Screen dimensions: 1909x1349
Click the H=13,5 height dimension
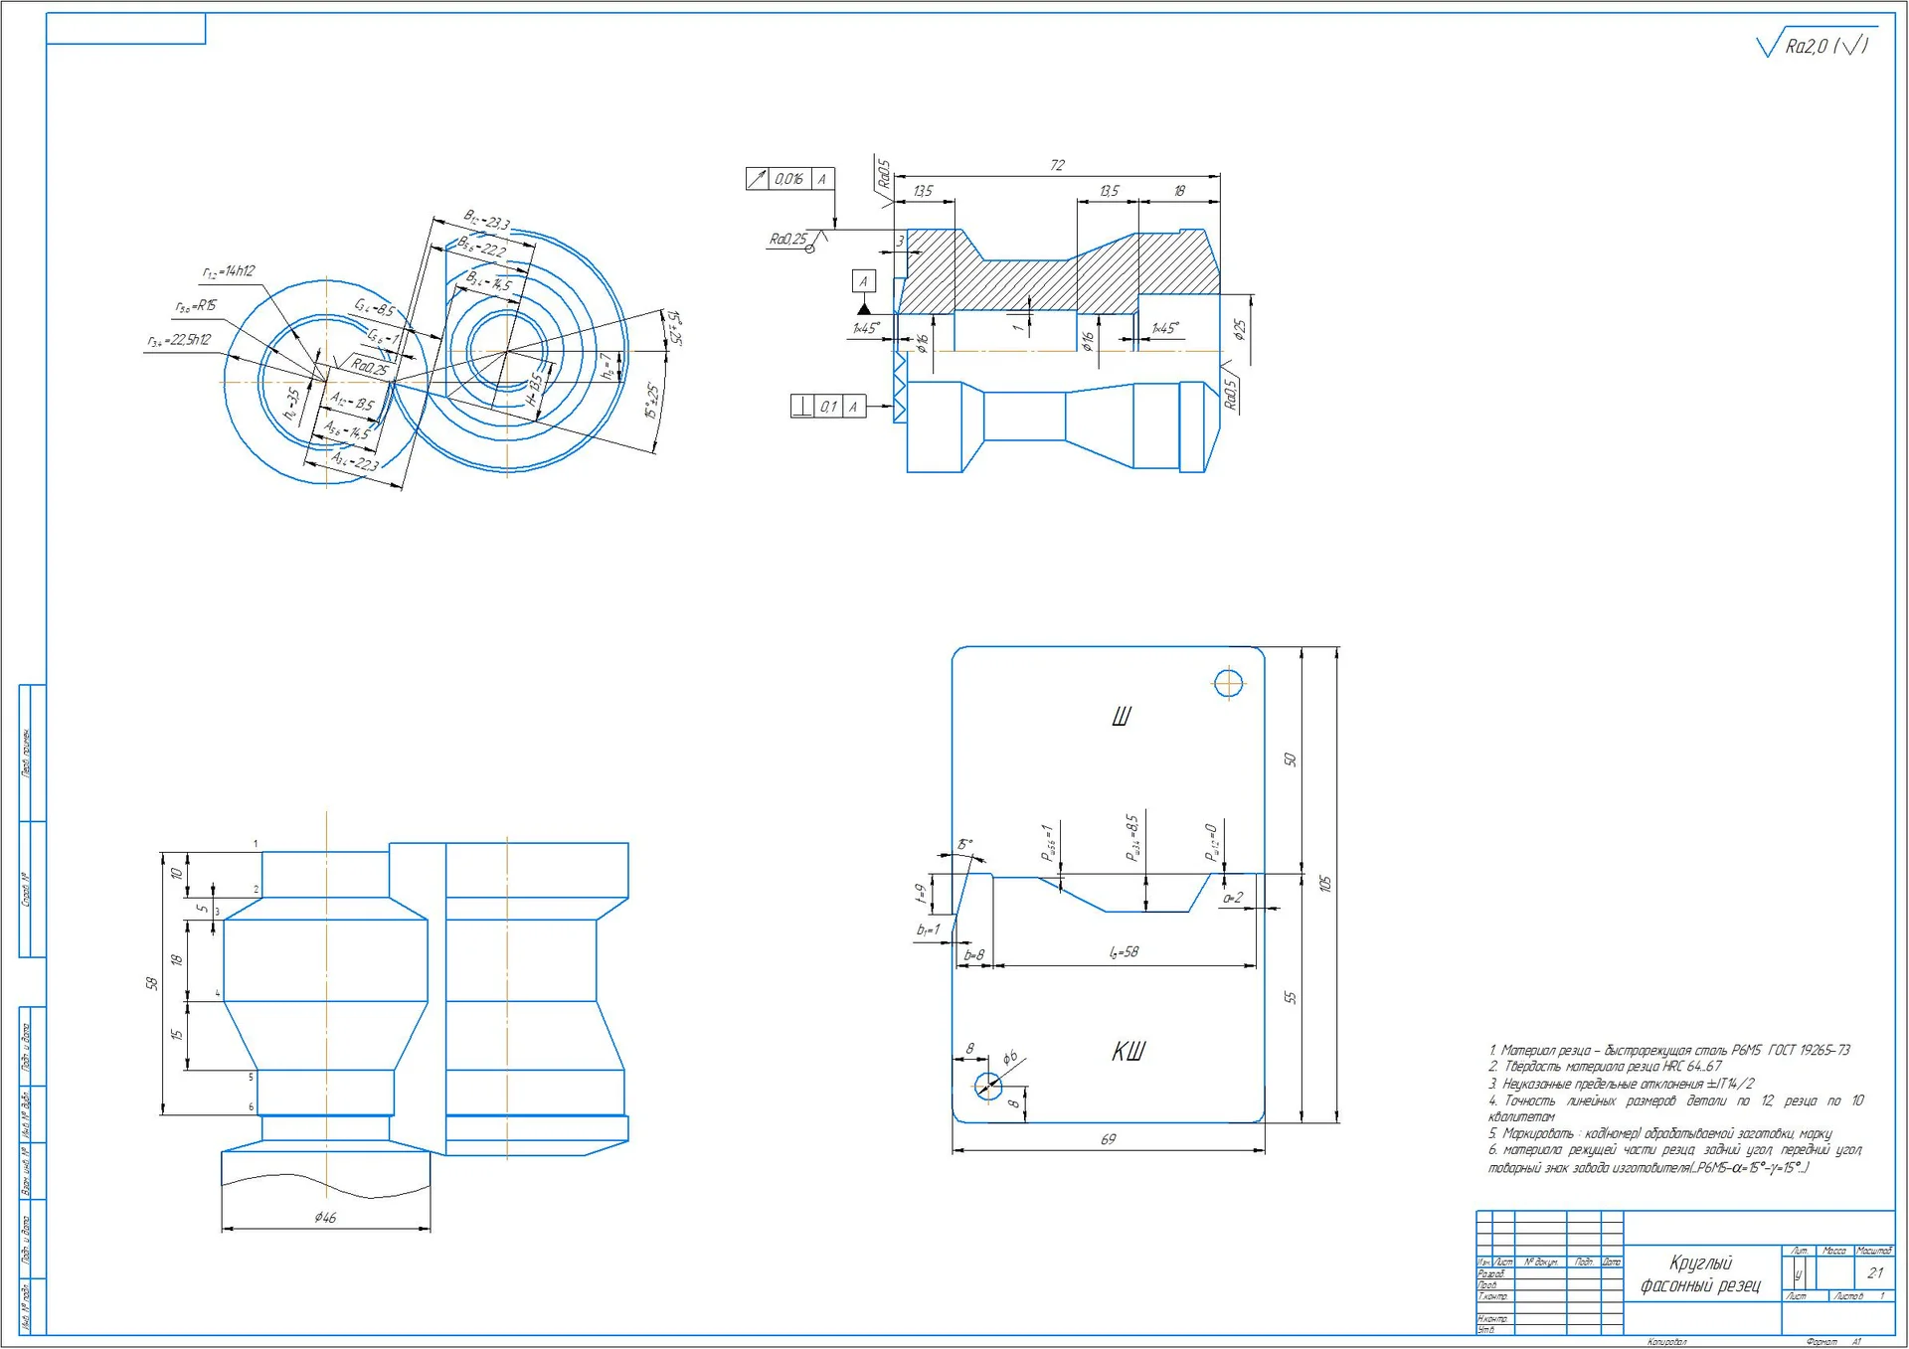(x=534, y=389)
